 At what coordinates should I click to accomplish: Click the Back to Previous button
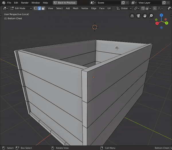[x=65, y=3]
